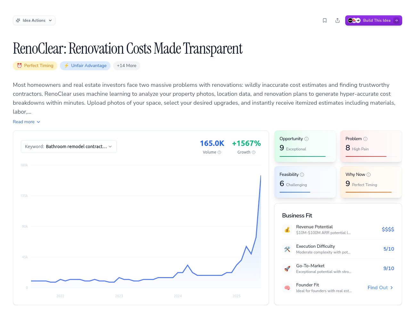Click the 2025 label on chart axis

point(236,296)
